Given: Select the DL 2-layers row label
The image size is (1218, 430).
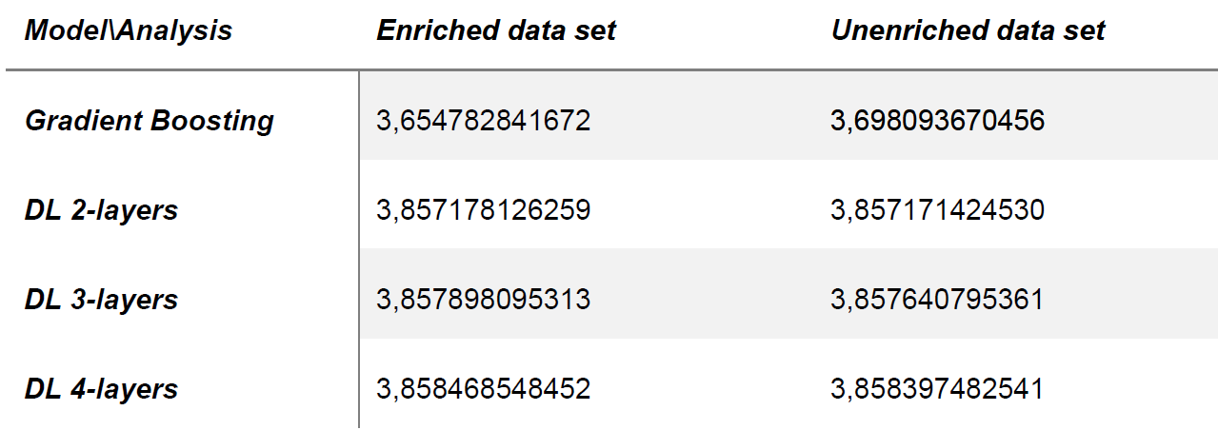Looking at the screenshot, I should click(x=101, y=210).
